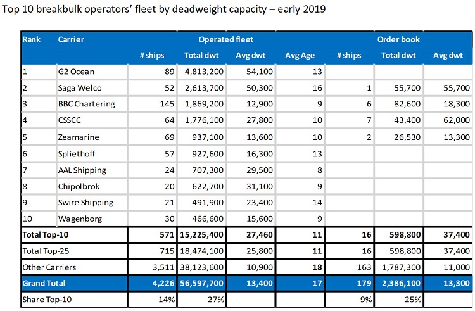Click BBC Chartering's order avg dwt '18,300'
Screen dimensions: 475x311
(x=457, y=104)
